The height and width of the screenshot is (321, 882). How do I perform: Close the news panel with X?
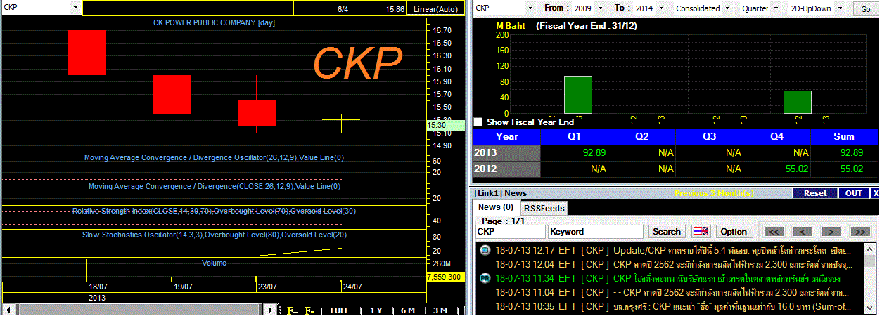(x=876, y=193)
